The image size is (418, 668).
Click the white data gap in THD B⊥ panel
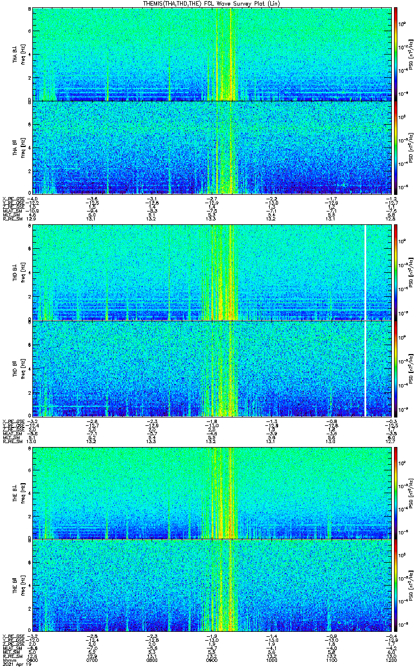(365, 272)
